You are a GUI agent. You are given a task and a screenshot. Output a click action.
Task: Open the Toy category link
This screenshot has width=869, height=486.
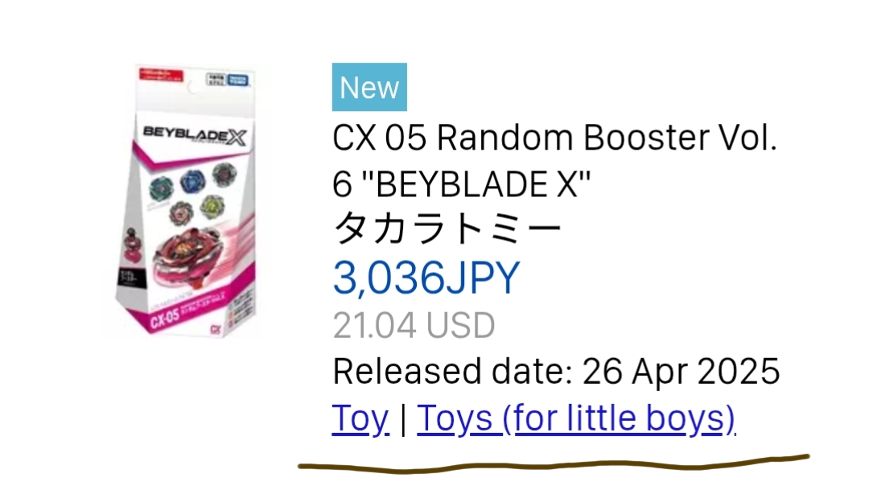360,418
